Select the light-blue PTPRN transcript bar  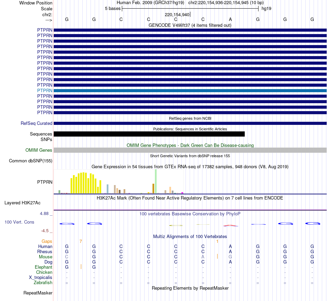click(190, 91)
